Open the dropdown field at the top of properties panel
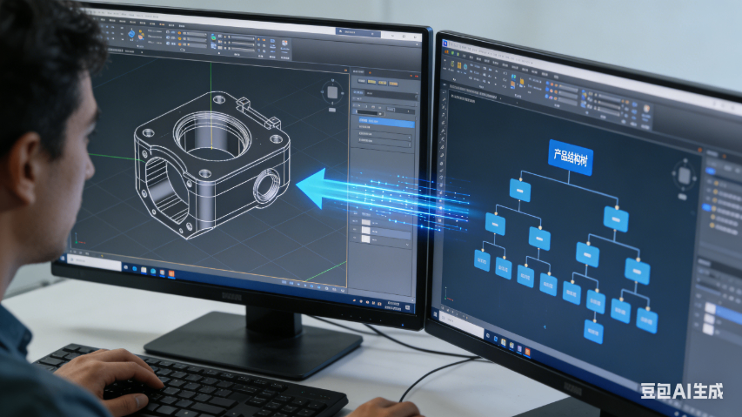This screenshot has height=417, width=742. (387, 93)
